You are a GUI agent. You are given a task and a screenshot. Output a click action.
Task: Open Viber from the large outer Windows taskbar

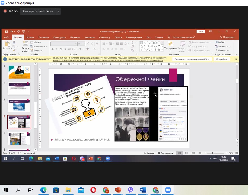[131, 190]
